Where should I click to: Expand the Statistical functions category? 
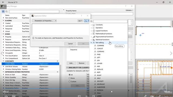[x=91, y=40]
